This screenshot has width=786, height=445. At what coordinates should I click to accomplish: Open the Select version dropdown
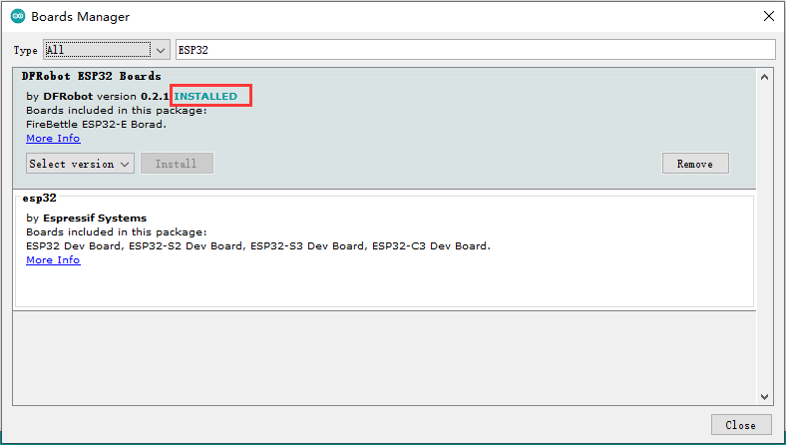click(x=80, y=164)
